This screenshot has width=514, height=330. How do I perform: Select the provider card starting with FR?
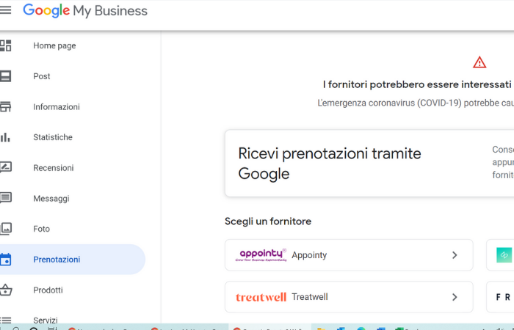pos(503,297)
